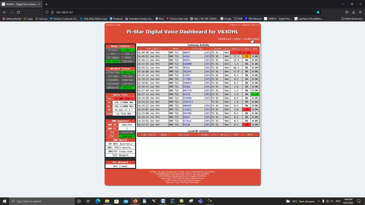Click the BM 5051 Australia master entry
The height and width of the screenshot is (205, 365).
[x=120, y=144]
